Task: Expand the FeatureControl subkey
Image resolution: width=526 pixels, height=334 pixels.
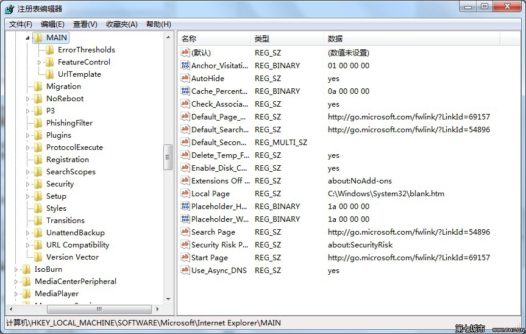Action: coord(40,62)
